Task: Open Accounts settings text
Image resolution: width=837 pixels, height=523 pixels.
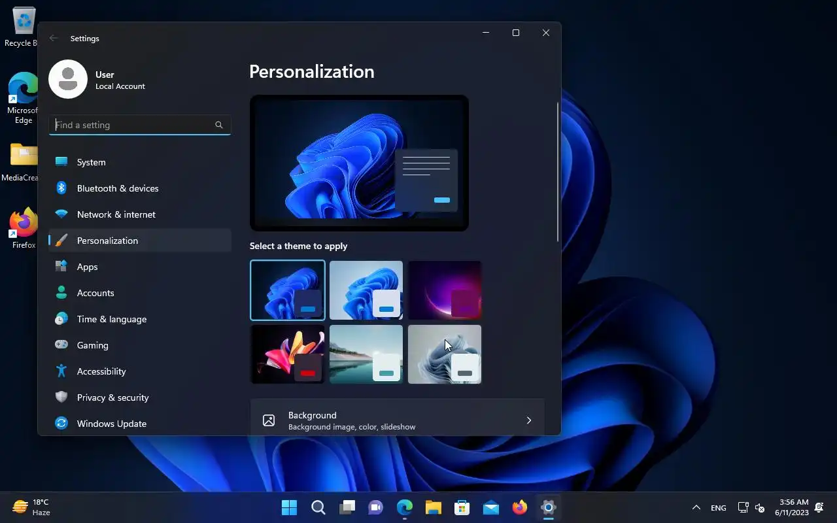Action: (x=95, y=293)
